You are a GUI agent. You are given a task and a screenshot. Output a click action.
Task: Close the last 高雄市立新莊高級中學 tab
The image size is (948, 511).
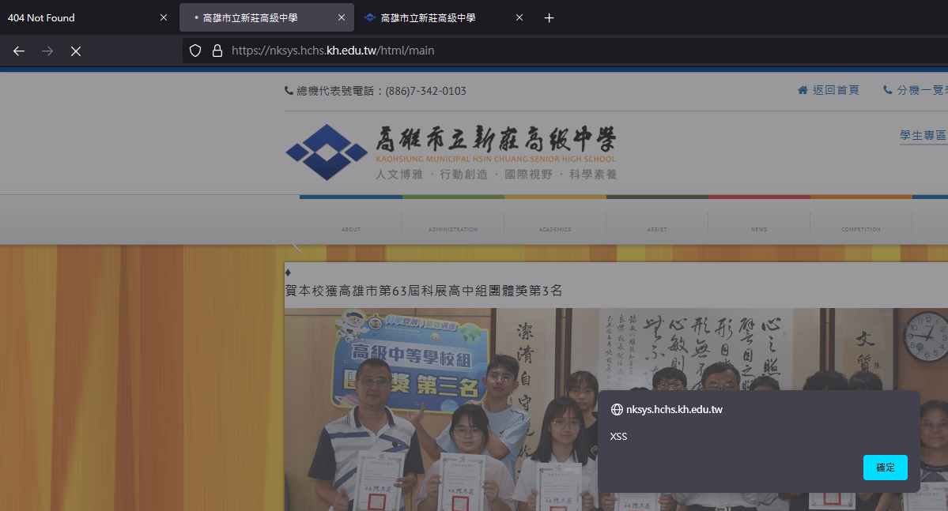tap(519, 17)
